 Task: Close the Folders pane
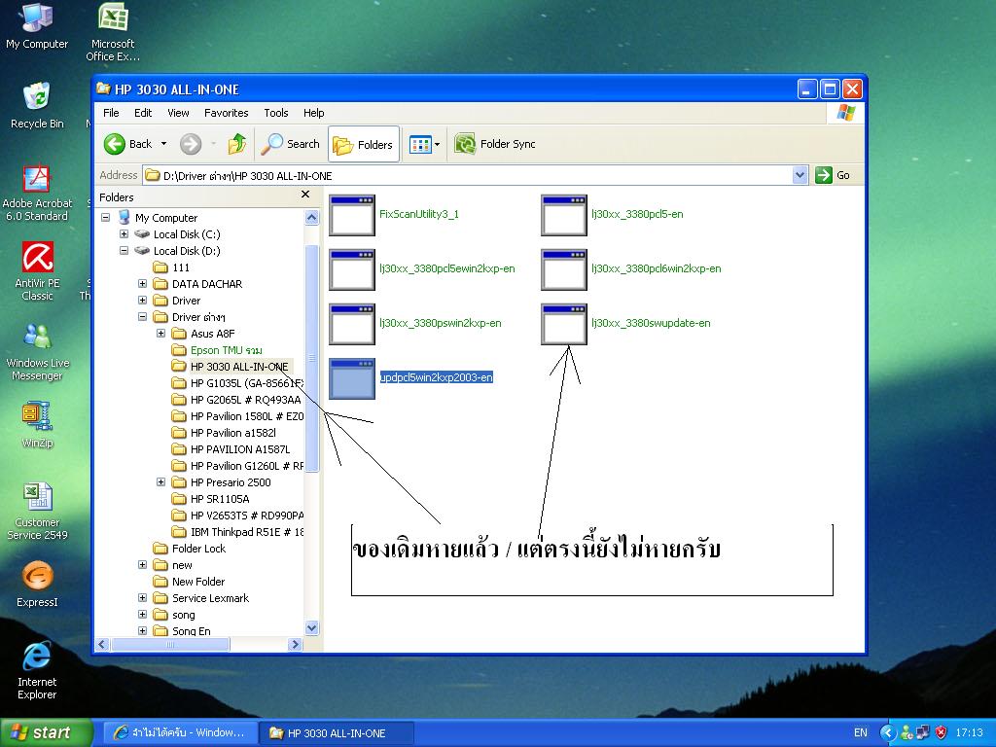(x=305, y=195)
